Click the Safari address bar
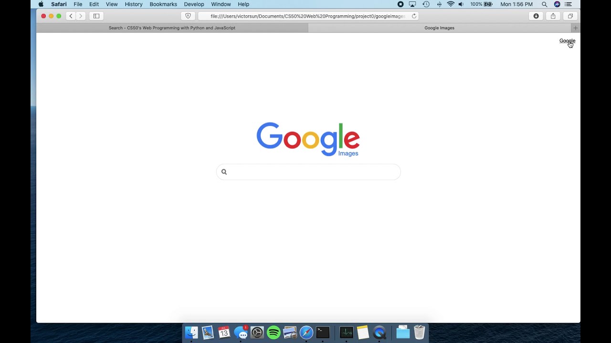 [308, 16]
